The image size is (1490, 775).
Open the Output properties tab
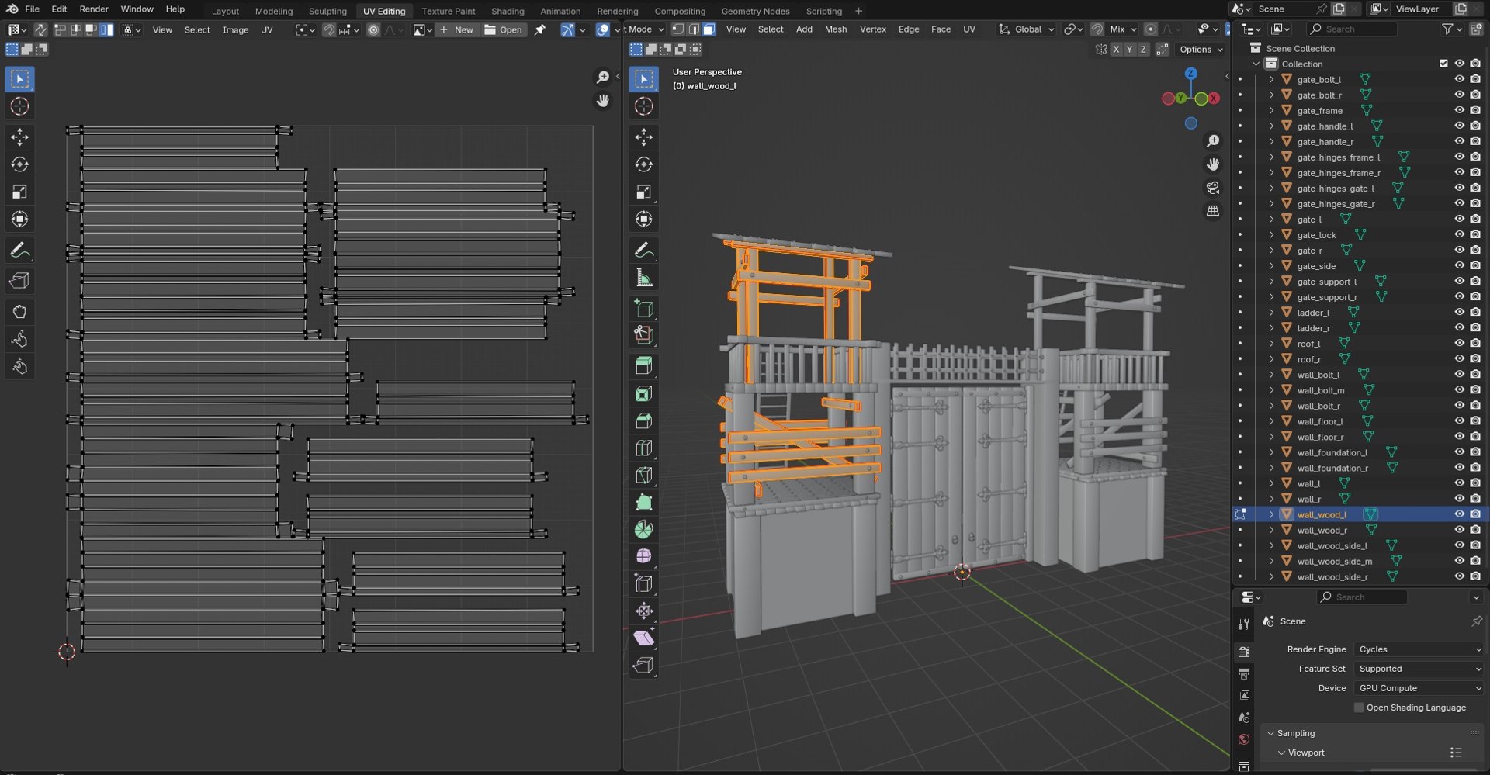click(1244, 673)
